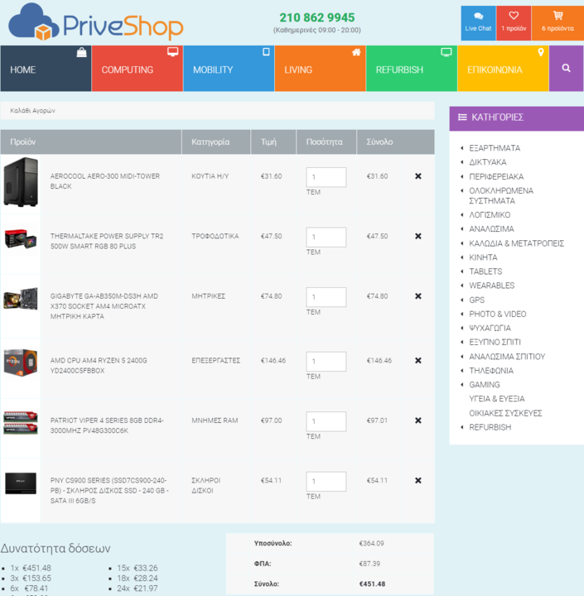
Task: Remove Patriot Viper 4 RAM from cart
Action: (x=418, y=421)
